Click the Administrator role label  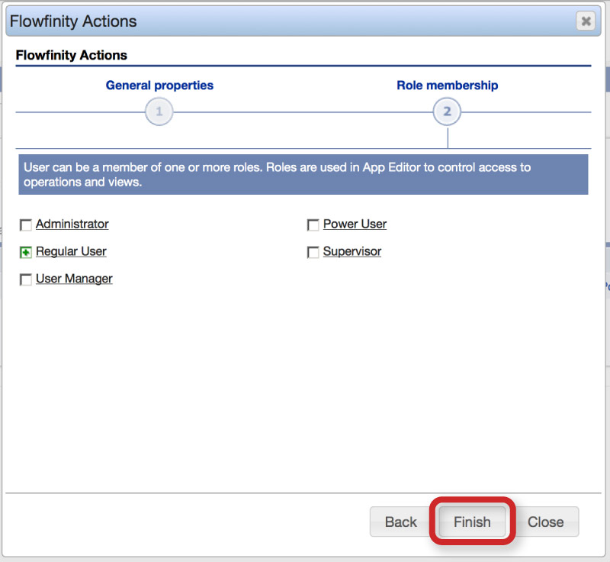point(72,224)
